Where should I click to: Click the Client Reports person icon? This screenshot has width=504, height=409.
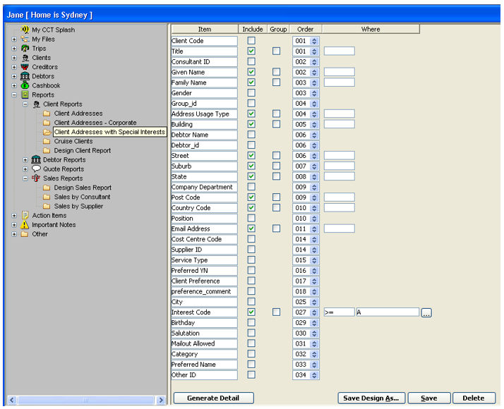coord(37,104)
